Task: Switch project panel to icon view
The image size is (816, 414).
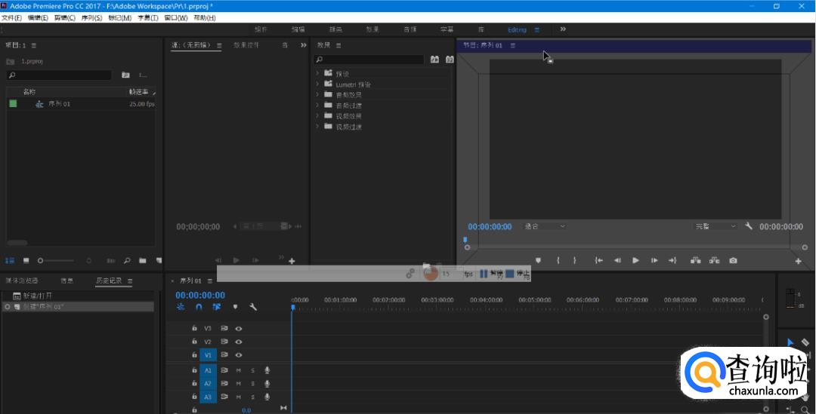Action: (26, 261)
